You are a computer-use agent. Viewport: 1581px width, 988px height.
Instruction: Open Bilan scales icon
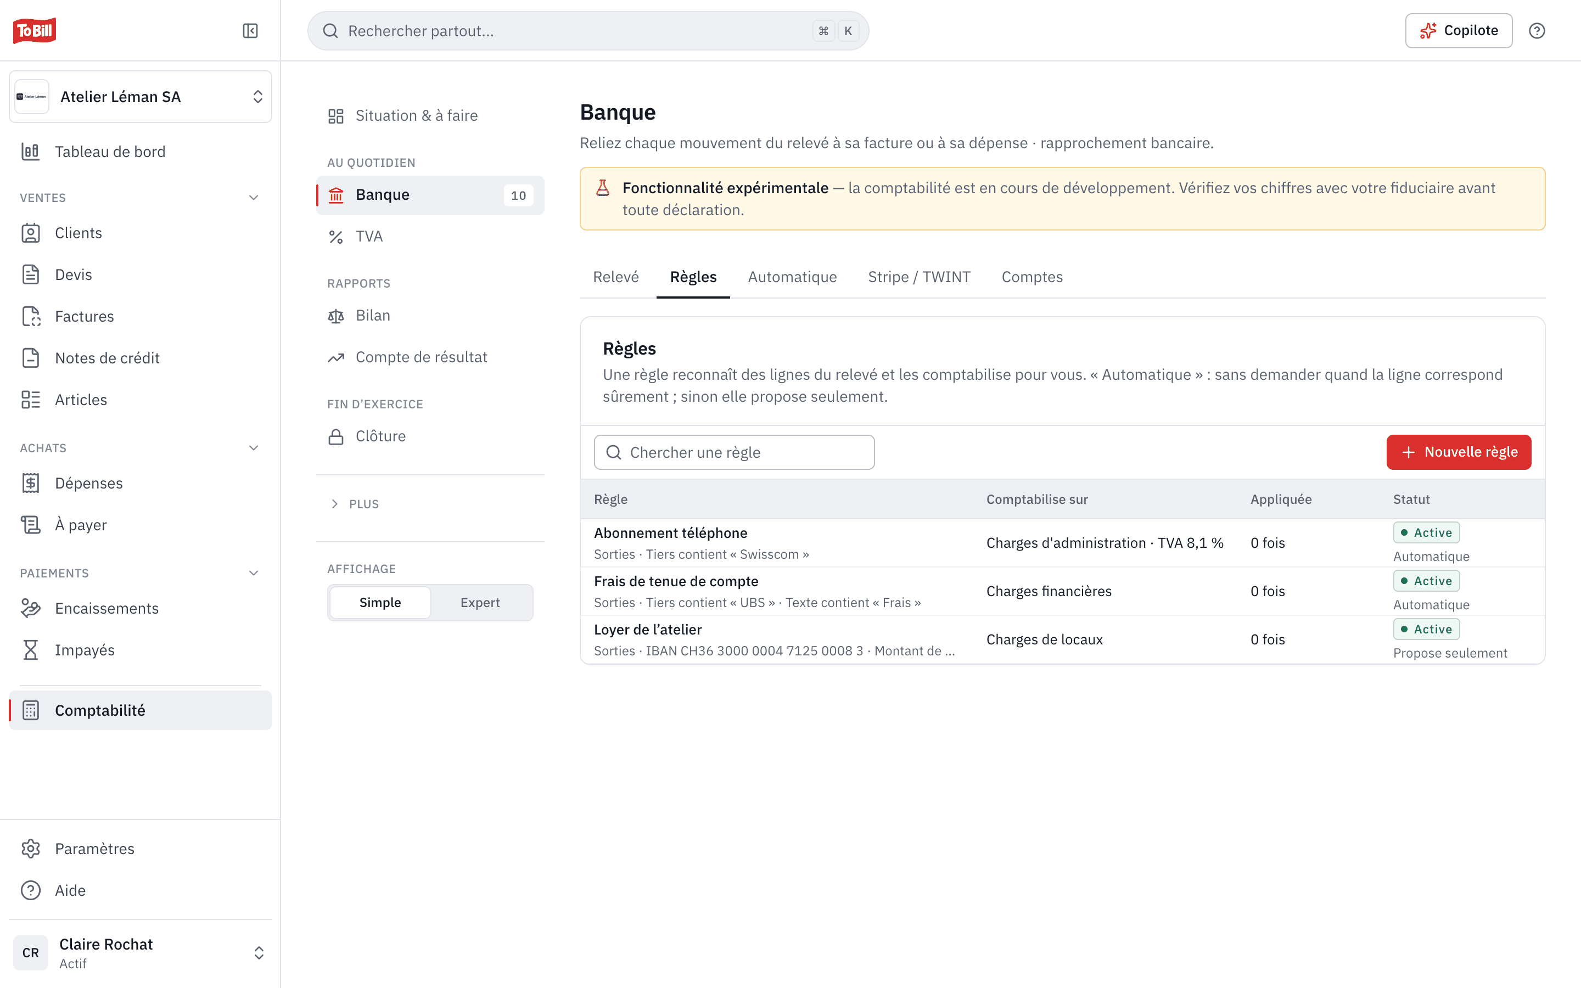coord(336,316)
